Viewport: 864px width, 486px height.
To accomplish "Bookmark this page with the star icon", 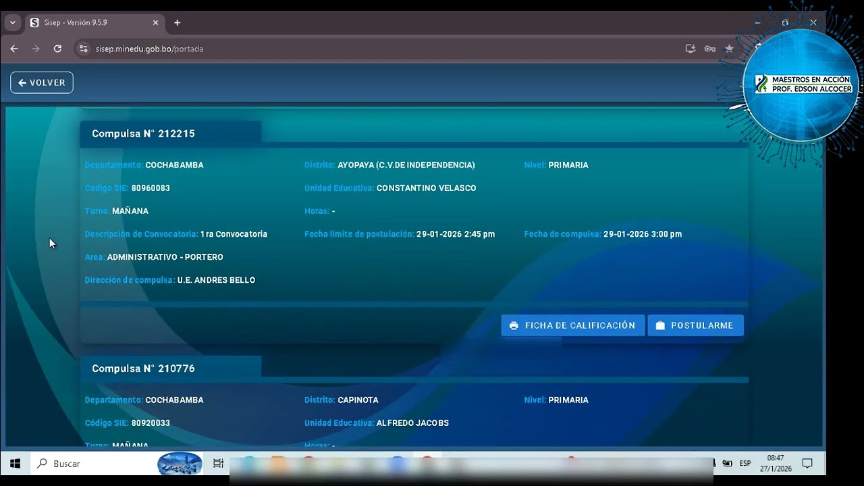I will [x=729, y=49].
